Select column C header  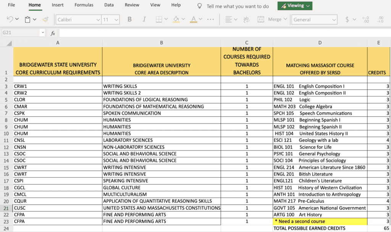click(247, 43)
